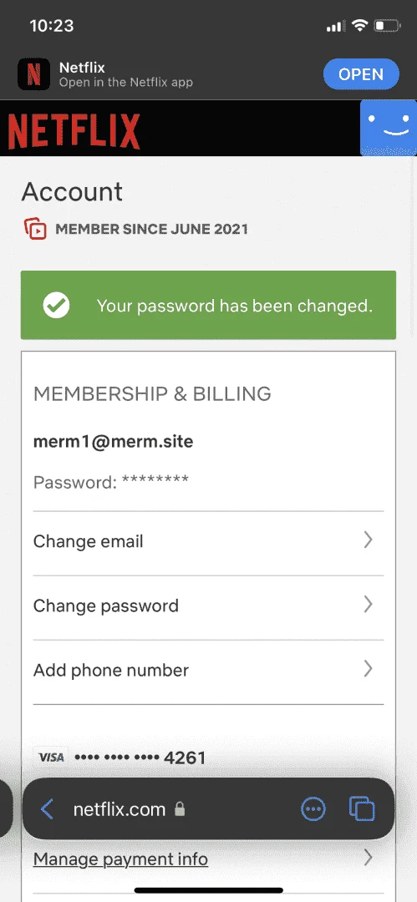Tap the OPEN button in app banner

tap(361, 74)
